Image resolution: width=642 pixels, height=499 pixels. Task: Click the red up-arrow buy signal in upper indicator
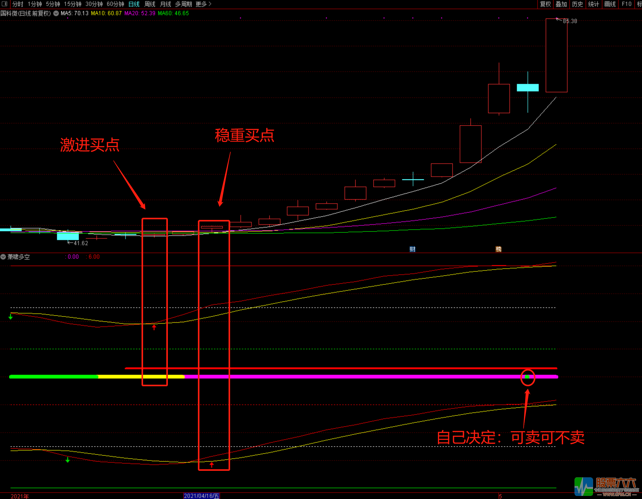tap(154, 327)
